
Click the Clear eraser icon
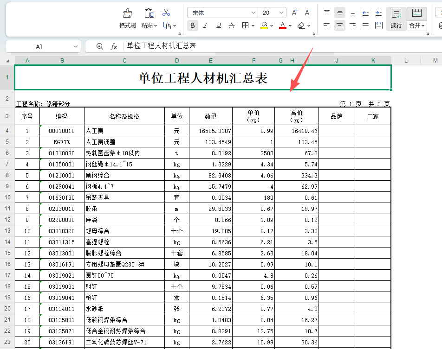coord(301,25)
